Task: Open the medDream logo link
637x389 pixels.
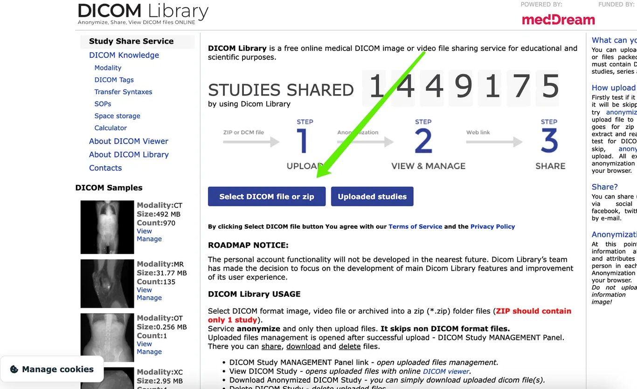Action: point(558,20)
